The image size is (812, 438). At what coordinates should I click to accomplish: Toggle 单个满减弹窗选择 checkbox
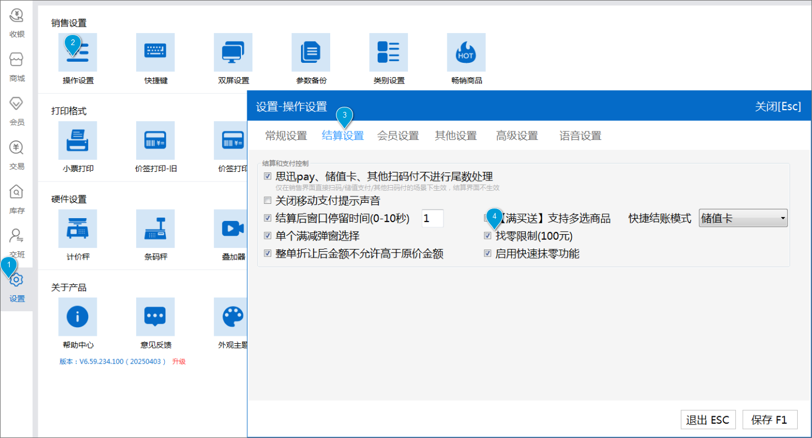pos(268,236)
